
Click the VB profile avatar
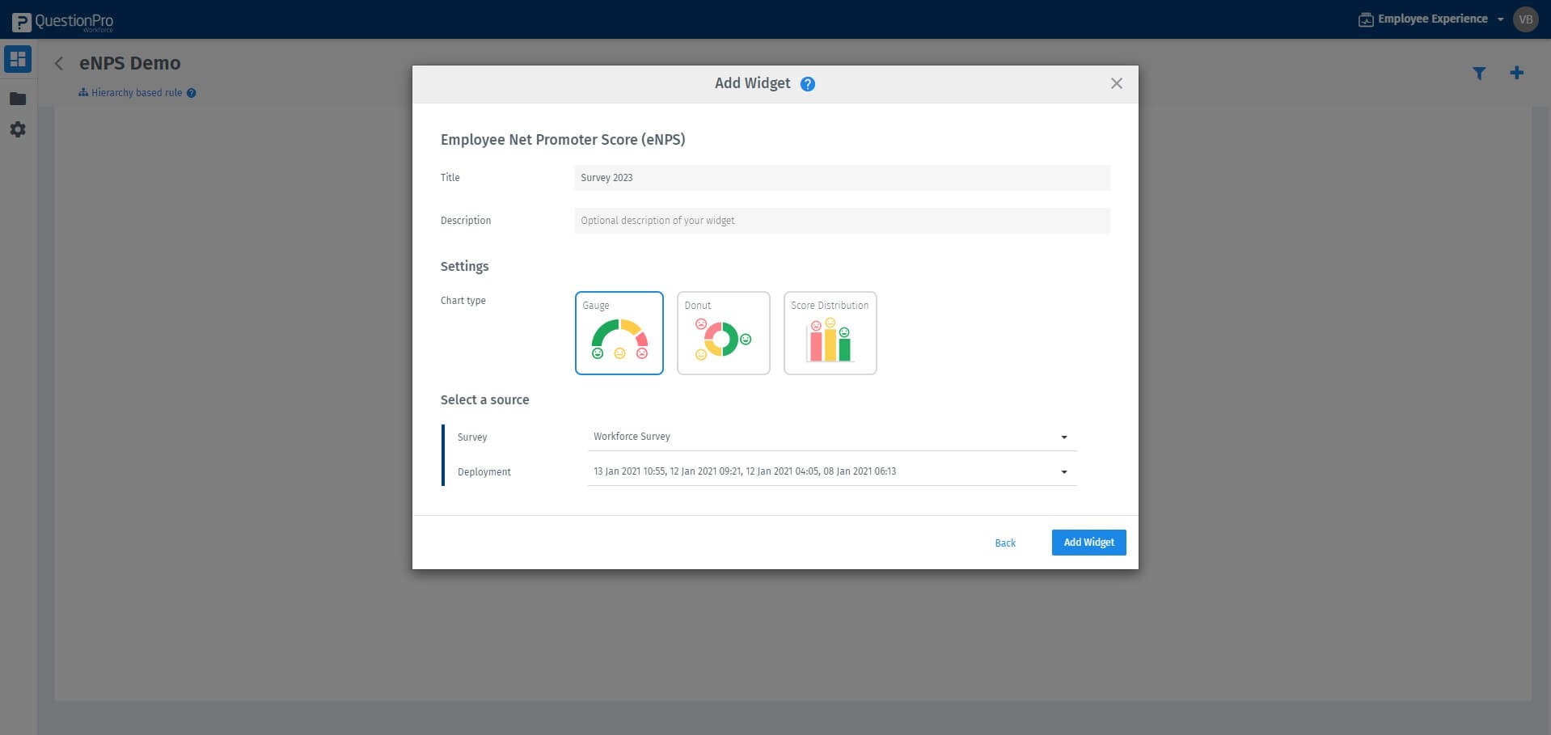(x=1525, y=19)
